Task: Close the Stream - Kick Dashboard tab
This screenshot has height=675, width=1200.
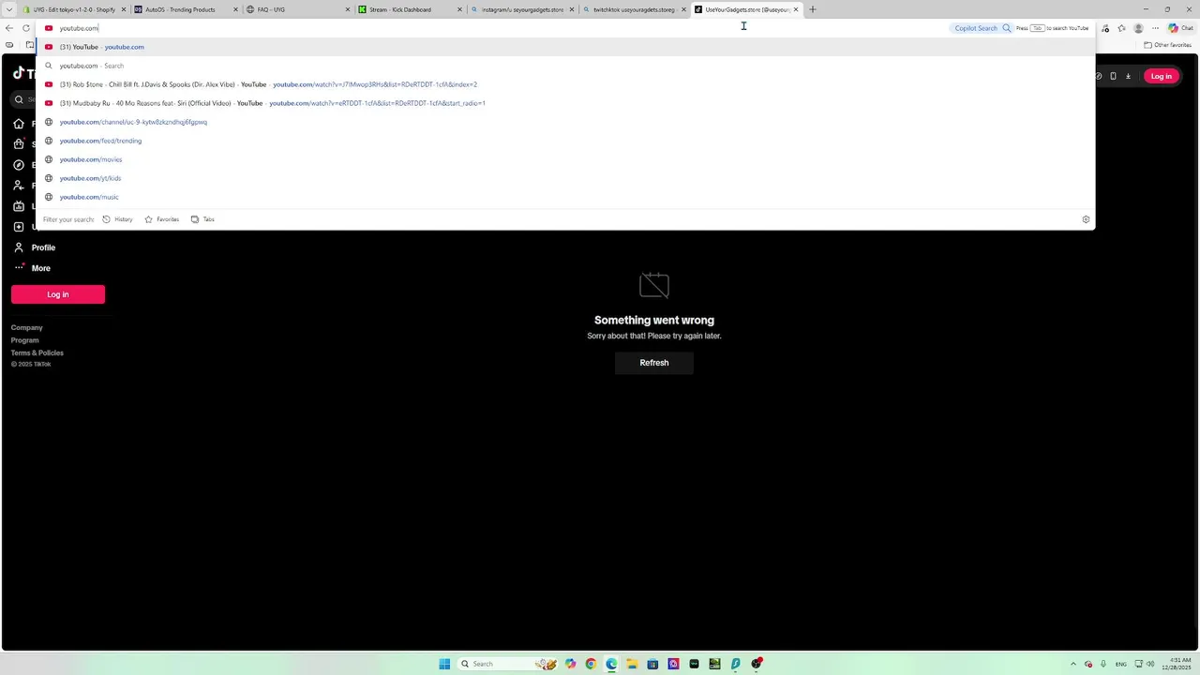Action: click(x=460, y=9)
